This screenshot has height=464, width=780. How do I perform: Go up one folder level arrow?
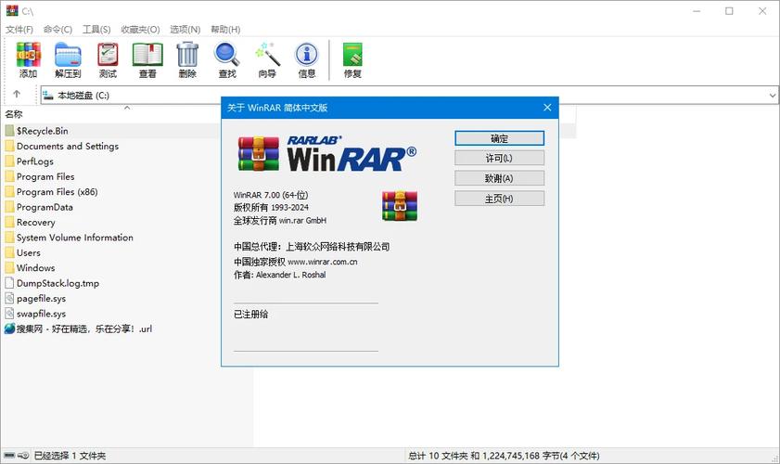click(x=17, y=95)
